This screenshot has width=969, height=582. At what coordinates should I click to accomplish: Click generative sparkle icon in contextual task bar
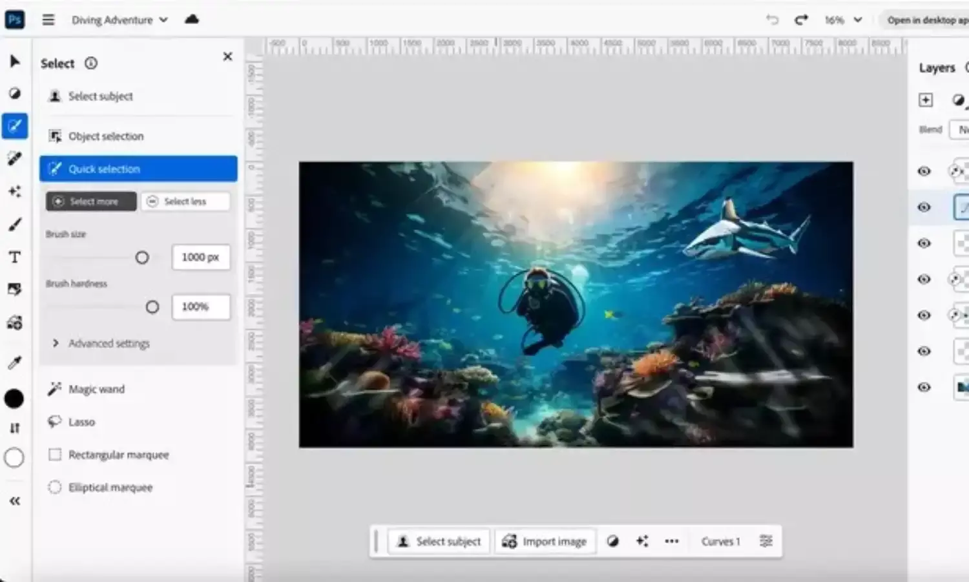click(642, 541)
